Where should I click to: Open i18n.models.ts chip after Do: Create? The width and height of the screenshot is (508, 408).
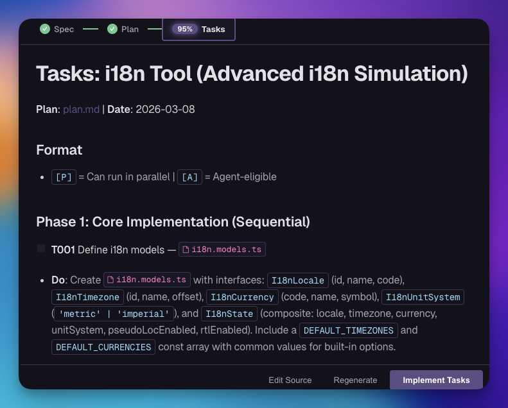pos(147,280)
